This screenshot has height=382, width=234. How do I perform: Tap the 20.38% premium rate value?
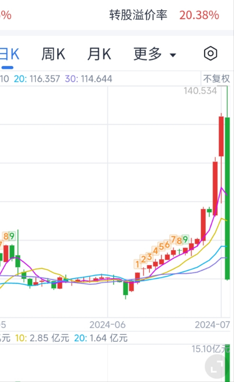coord(199,15)
